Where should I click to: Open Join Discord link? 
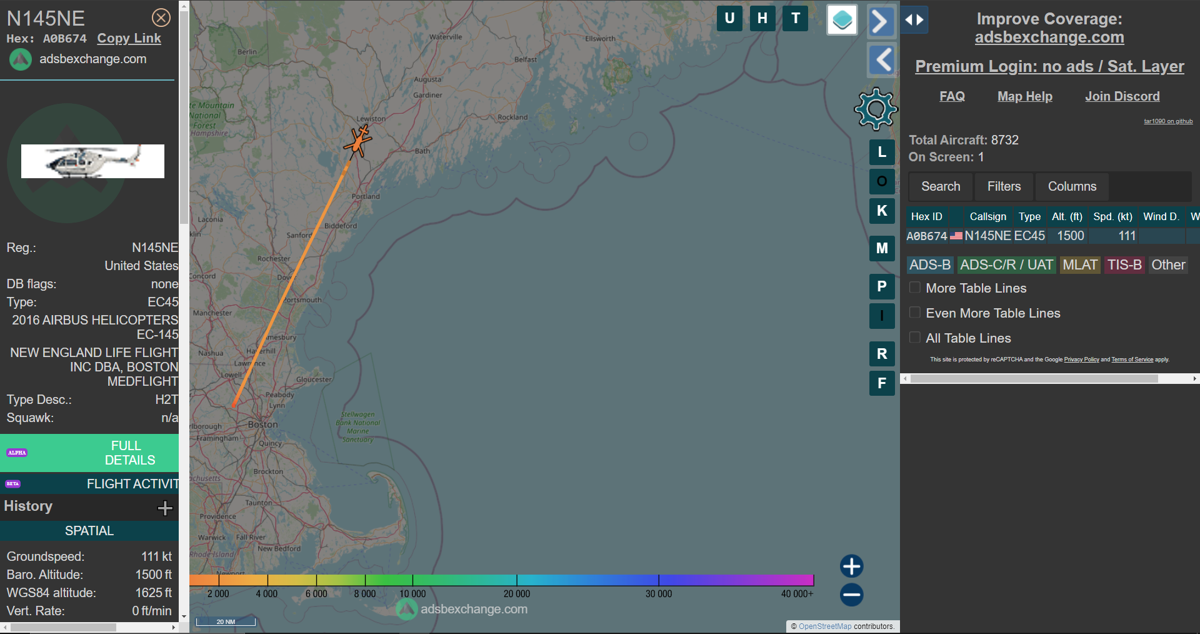click(1122, 96)
